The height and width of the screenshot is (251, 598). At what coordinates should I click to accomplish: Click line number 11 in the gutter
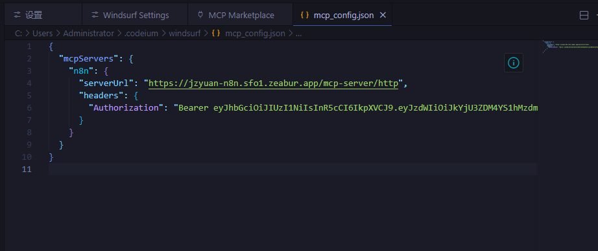(x=27, y=169)
